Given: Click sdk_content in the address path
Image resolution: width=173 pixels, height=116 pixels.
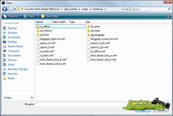Looking at the screenshot, I should 70,9.
